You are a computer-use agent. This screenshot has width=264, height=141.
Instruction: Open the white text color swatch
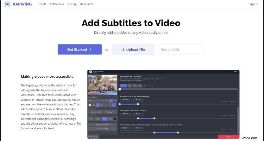coord(90,105)
